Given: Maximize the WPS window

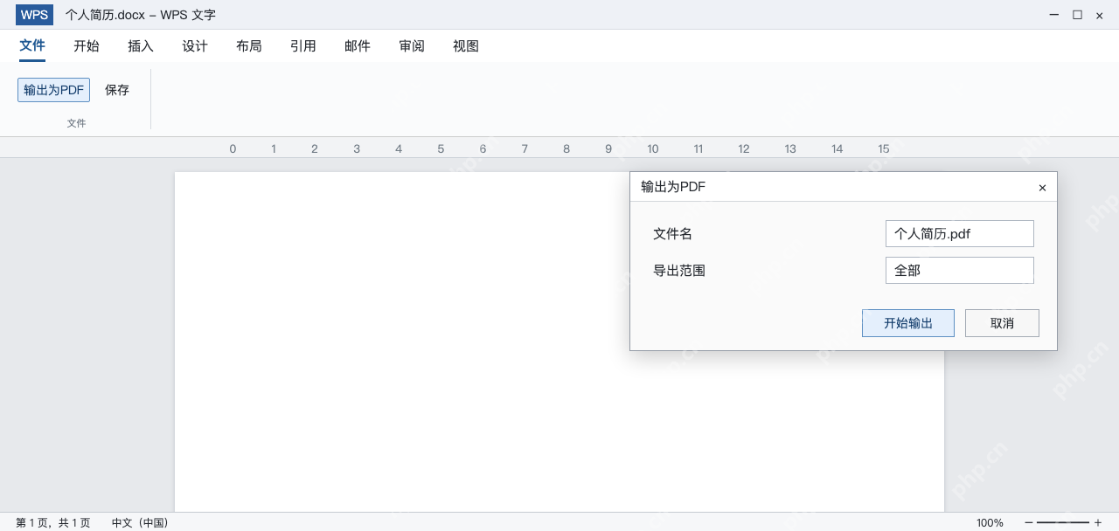Looking at the screenshot, I should click(x=1077, y=15).
